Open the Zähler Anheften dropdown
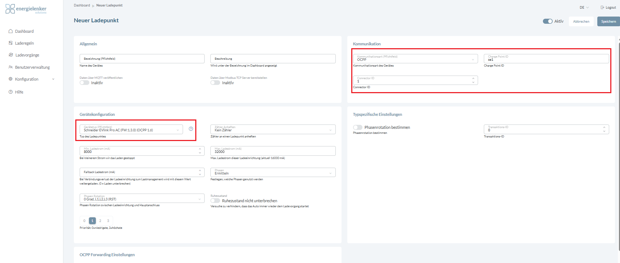Viewport: 620px width, 263px height. tap(273, 130)
